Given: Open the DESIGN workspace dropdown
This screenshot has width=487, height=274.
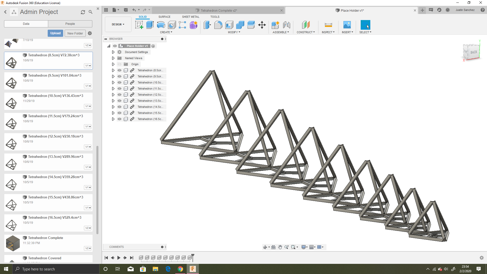Looking at the screenshot, I should [x=118, y=24].
